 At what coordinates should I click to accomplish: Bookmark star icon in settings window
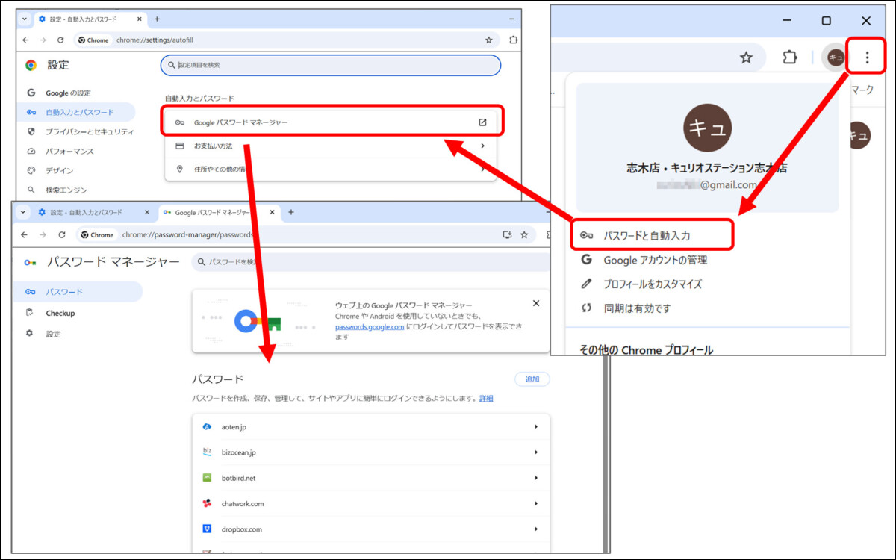coord(488,40)
